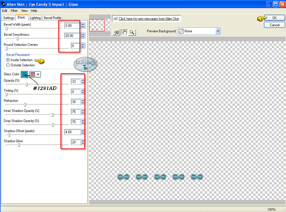Open the Preview Background dropdown

point(199,31)
